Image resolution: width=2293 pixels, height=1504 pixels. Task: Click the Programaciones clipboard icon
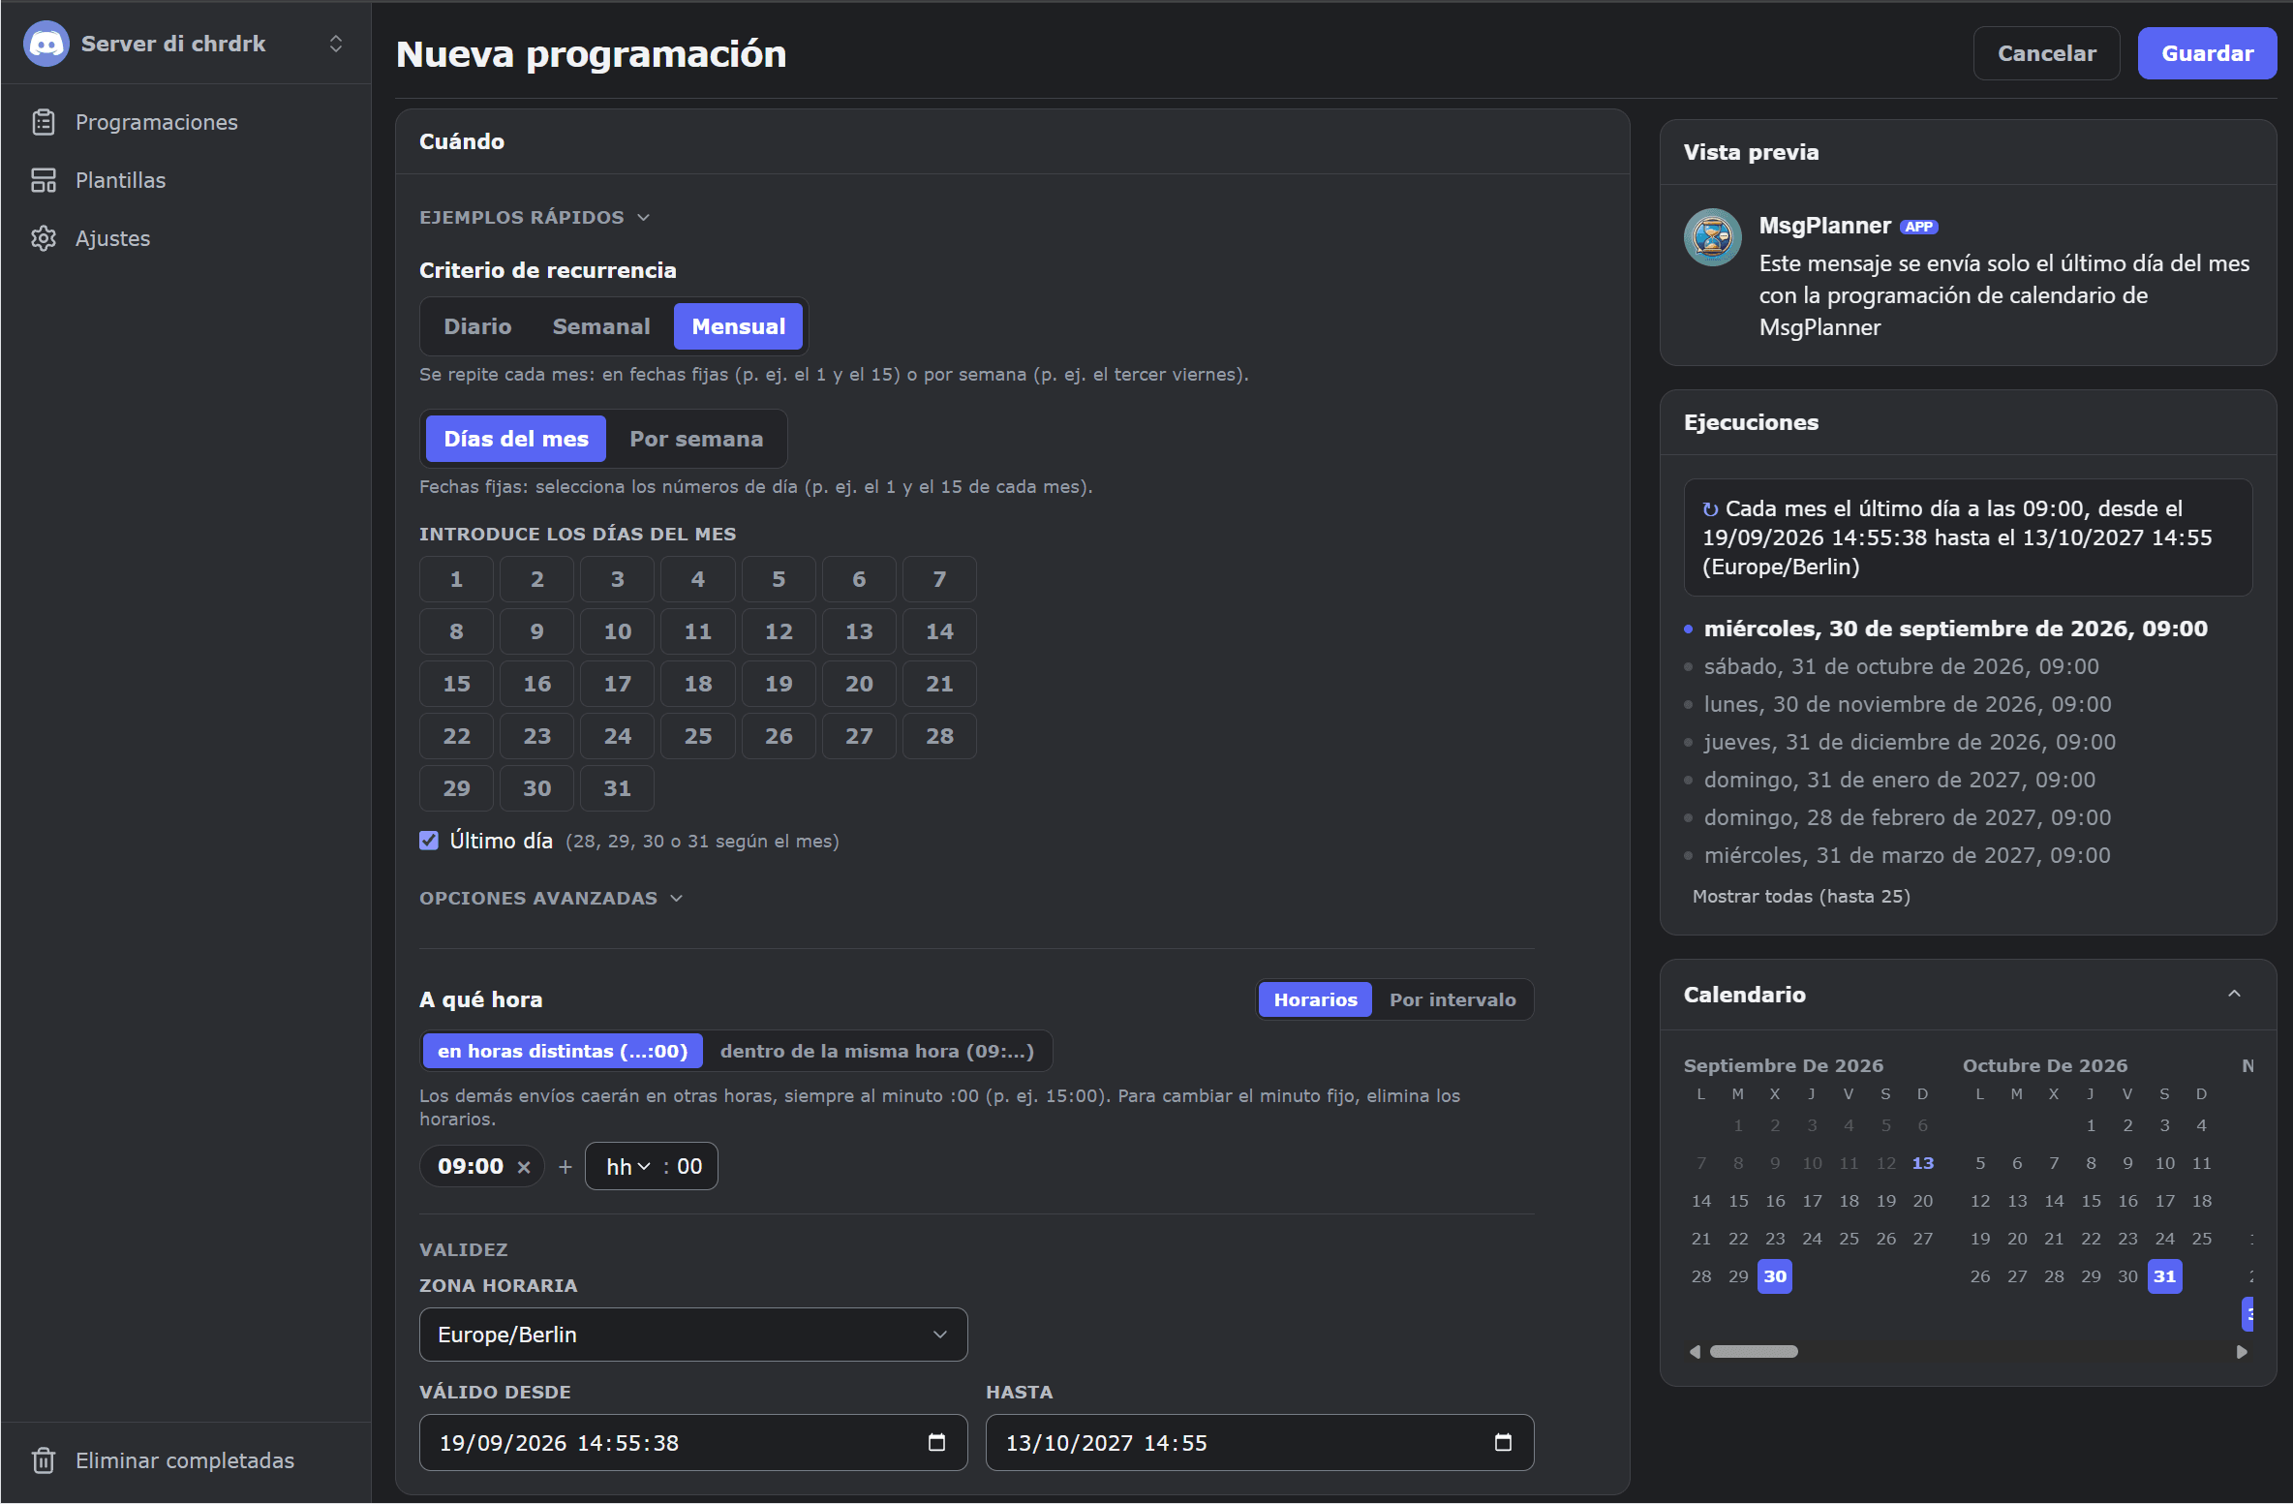pos(44,122)
